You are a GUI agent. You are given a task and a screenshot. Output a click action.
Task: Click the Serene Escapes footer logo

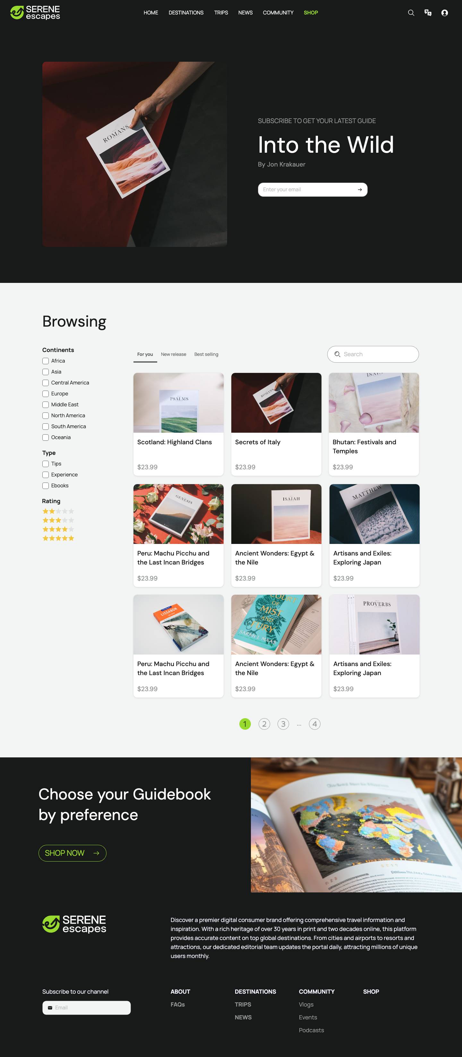[x=74, y=924]
